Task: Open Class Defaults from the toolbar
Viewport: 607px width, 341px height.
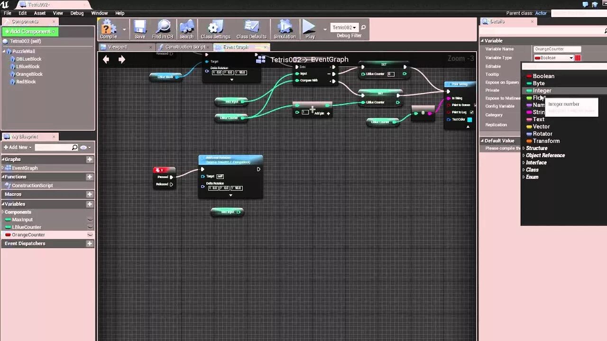Action: point(251,29)
